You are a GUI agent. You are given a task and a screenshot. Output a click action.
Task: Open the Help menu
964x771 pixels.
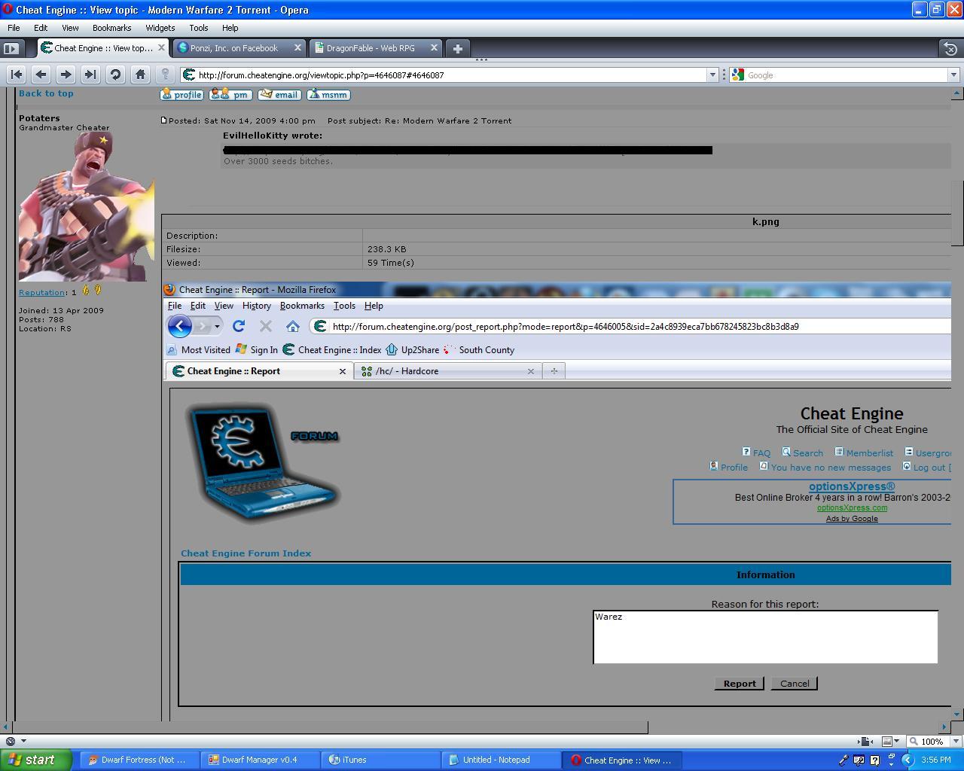coord(230,28)
